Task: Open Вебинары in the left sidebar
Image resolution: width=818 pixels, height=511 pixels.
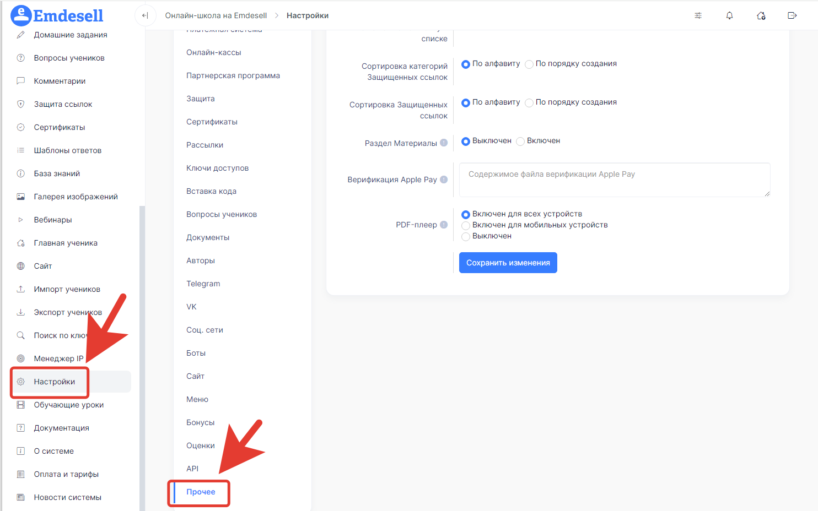Action: (53, 220)
